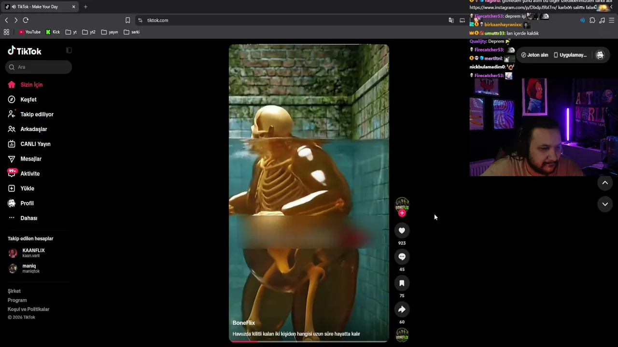Click the audio cast icon in the toolbar
This screenshot has height=347, width=618.
(582, 20)
